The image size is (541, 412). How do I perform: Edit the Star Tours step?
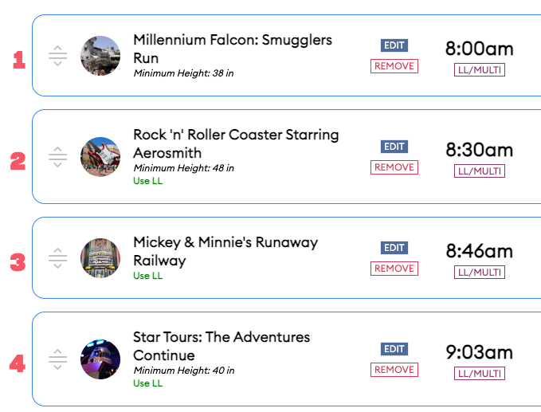394,349
